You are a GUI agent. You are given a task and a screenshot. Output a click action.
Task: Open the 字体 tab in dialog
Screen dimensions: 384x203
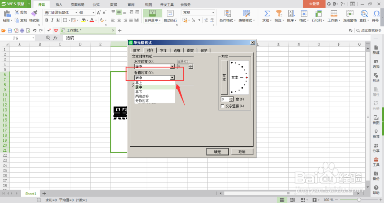163,50
